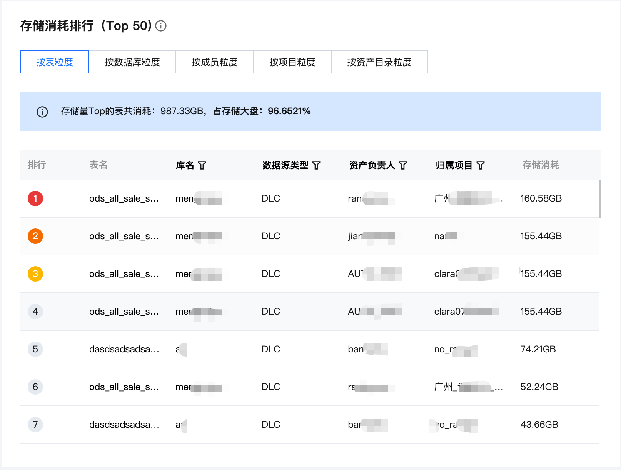Open the 数据源类型 column filter icon
Image resolution: width=621 pixels, height=470 pixels.
(x=316, y=165)
